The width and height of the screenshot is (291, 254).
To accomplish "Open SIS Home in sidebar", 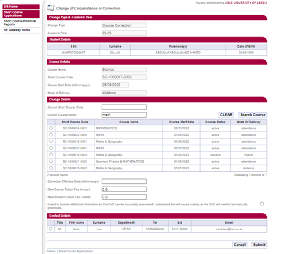I will (x=11, y=7).
